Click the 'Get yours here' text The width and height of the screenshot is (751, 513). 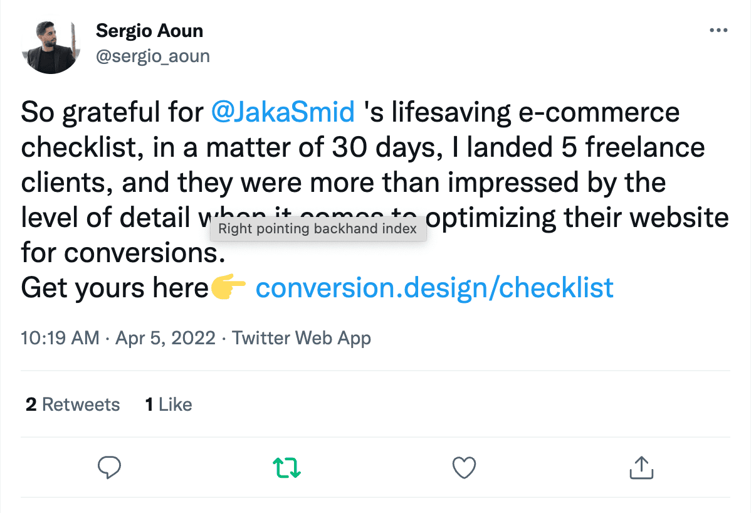coord(114,288)
